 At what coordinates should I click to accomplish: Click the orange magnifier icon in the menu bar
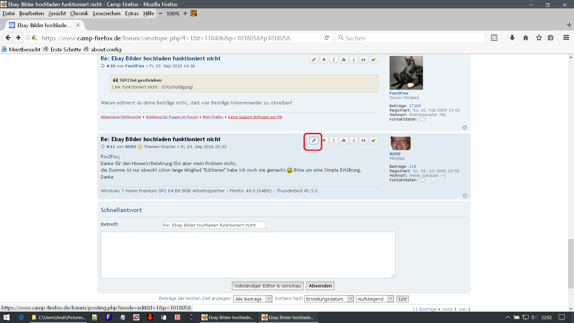(194, 13)
